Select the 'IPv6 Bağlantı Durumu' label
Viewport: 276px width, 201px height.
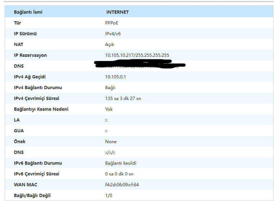pos(38,163)
